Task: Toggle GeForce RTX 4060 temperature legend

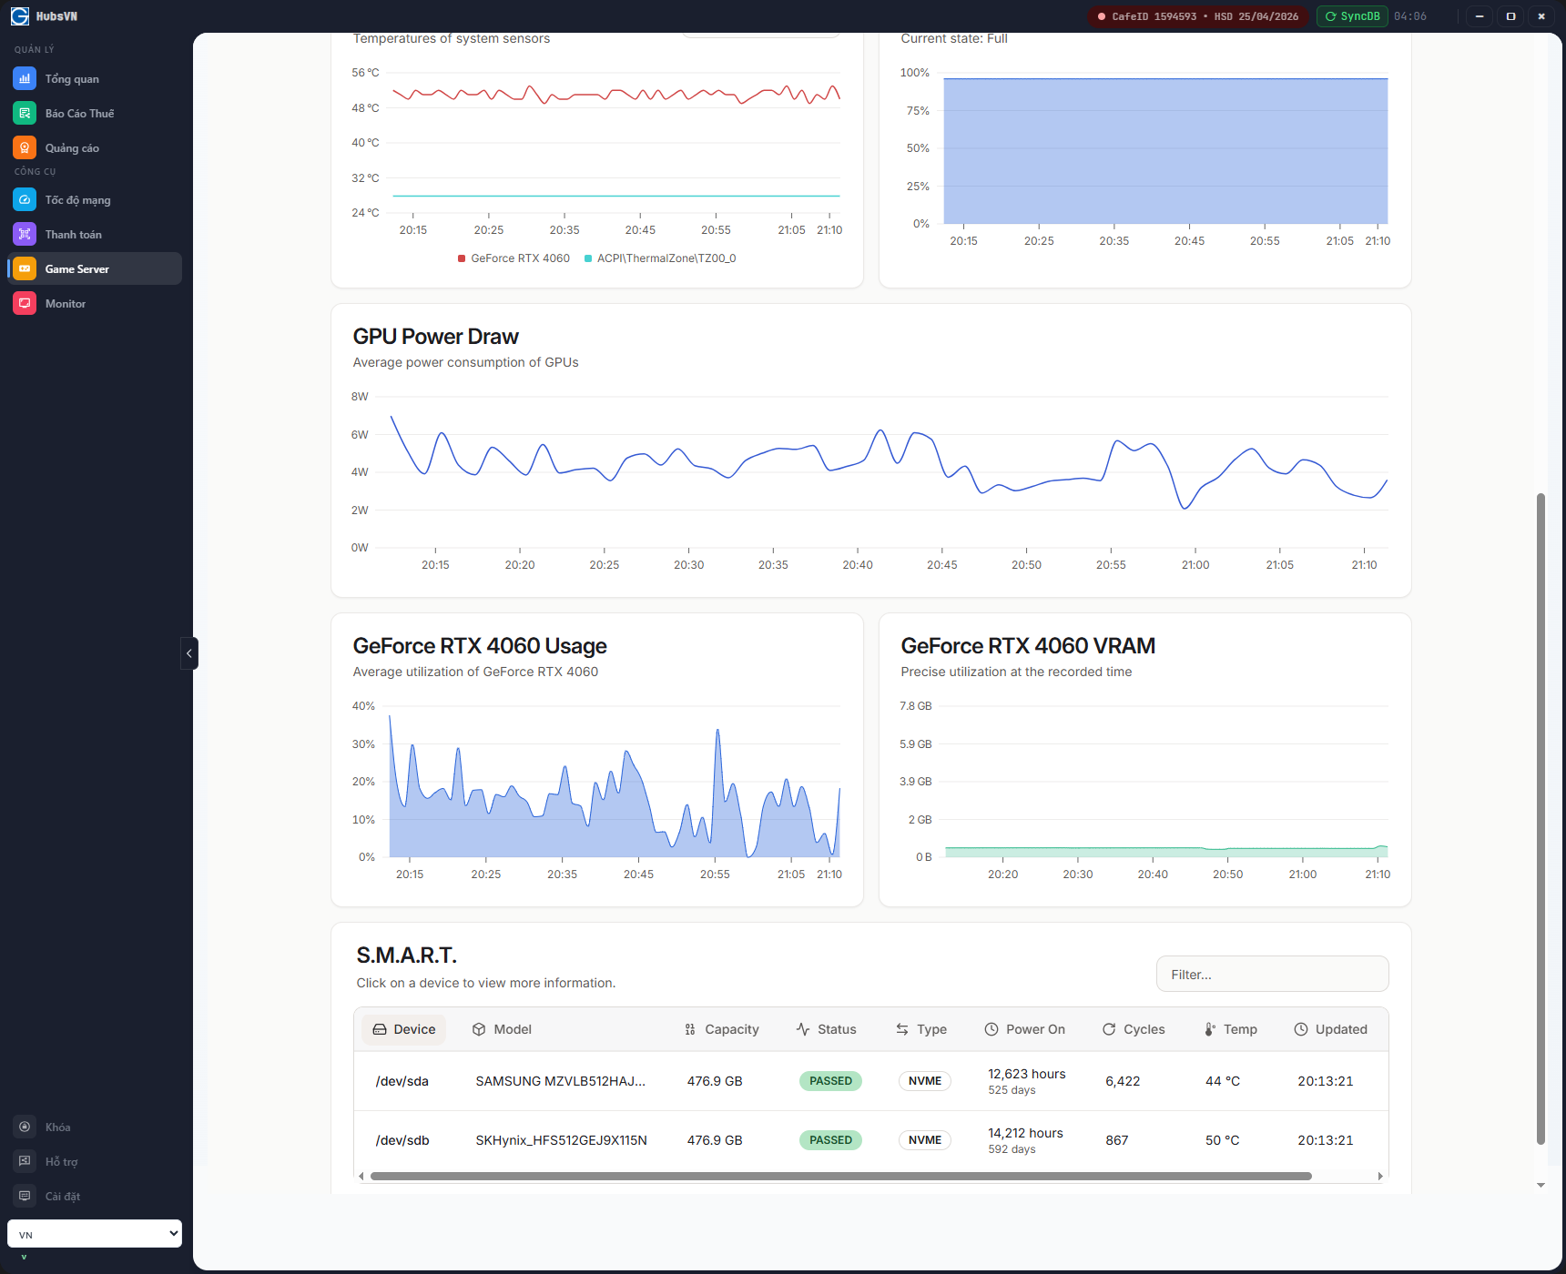Action: pyautogui.click(x=514, y=258)
